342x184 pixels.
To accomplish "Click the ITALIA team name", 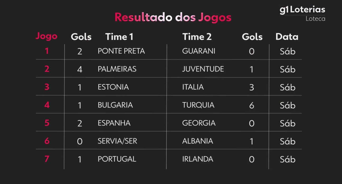I will [x=193, y=87].
